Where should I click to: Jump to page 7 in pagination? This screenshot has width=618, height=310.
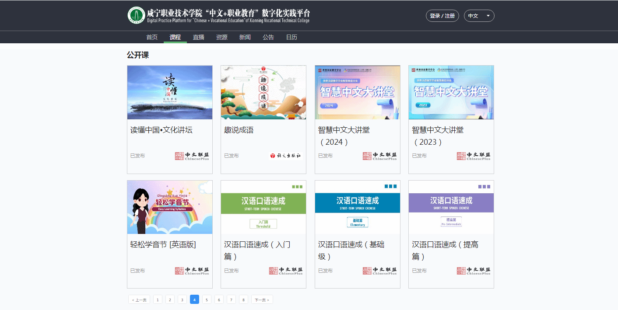tap(231, 300)
